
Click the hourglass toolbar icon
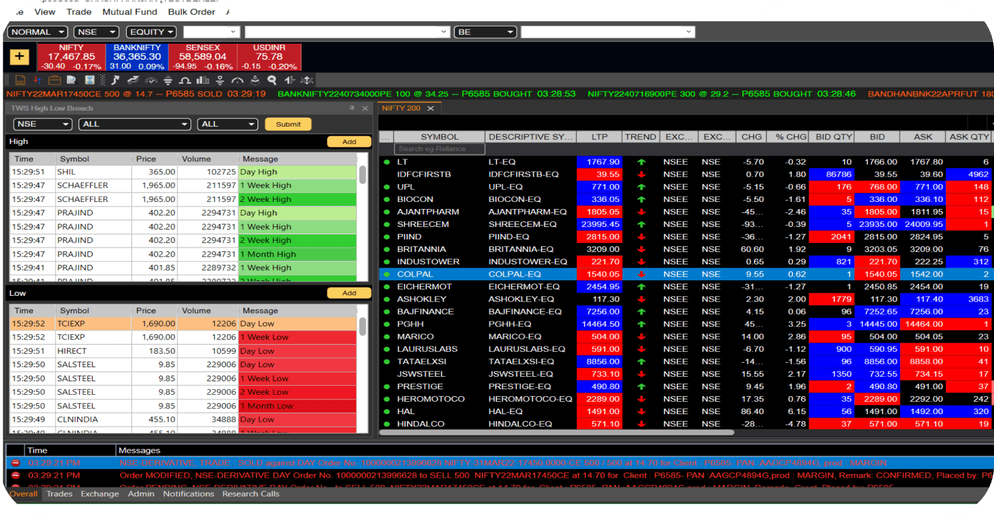90,80
